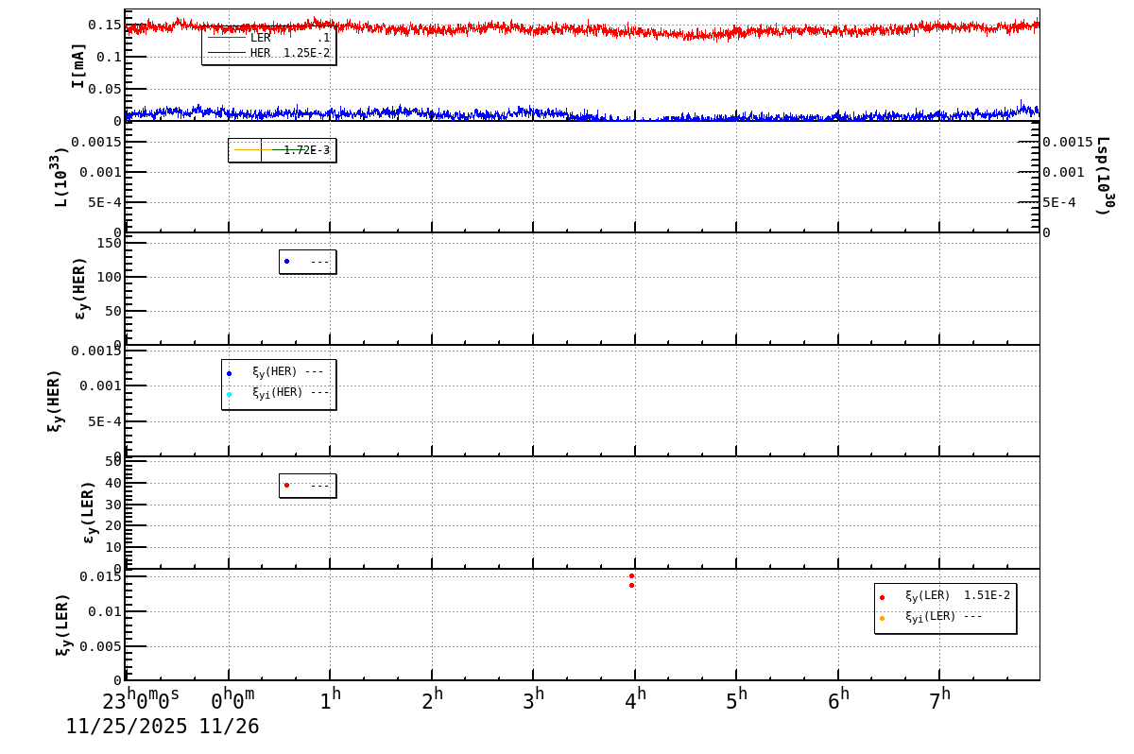
Task: Click the 6h time axis label
Action: coord(839,700)
